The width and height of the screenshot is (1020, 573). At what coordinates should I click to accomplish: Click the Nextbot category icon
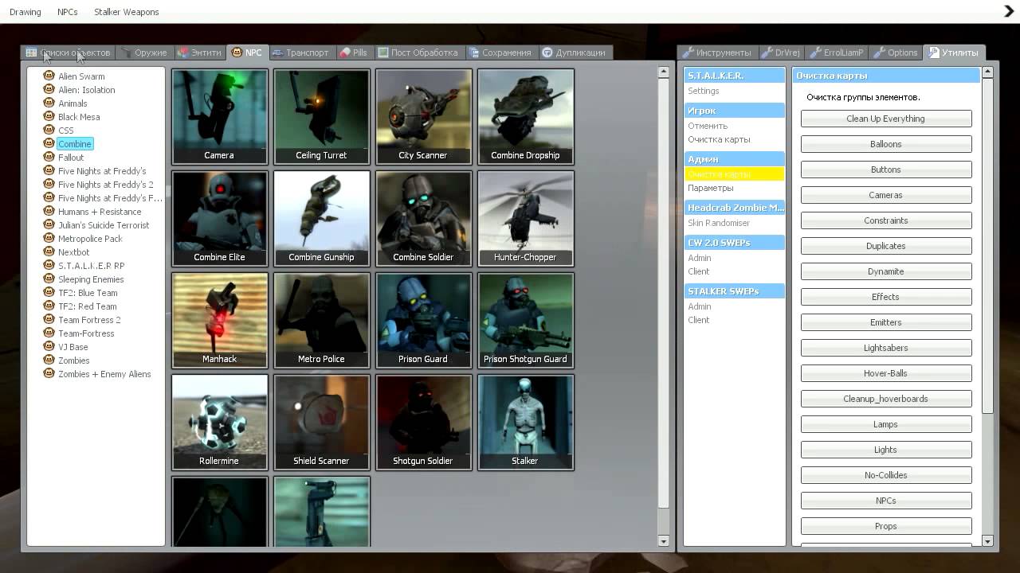click(x=49, y=252)
